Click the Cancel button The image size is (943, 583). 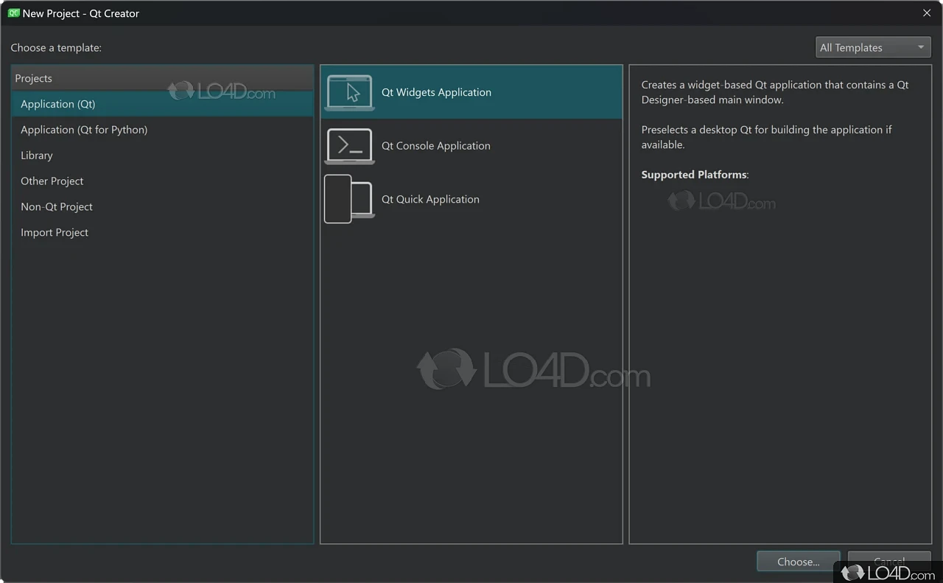point(889,561)
